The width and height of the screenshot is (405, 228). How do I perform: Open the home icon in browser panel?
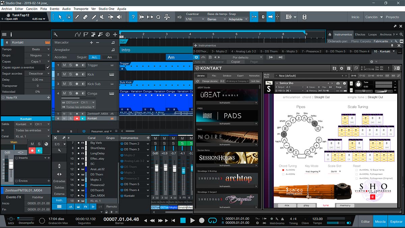[329, 34]
